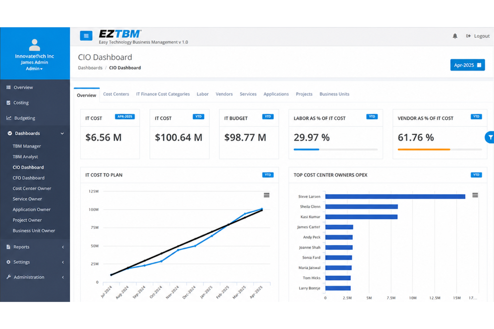Switch to the Projects tab
Viewport: 494px width, 329px height.
click(x=304, y=94)
